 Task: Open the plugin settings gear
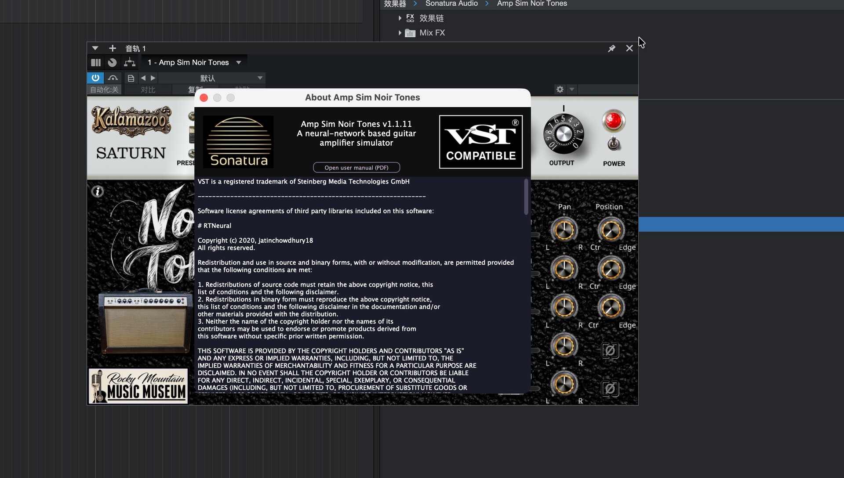pos(560,90)
